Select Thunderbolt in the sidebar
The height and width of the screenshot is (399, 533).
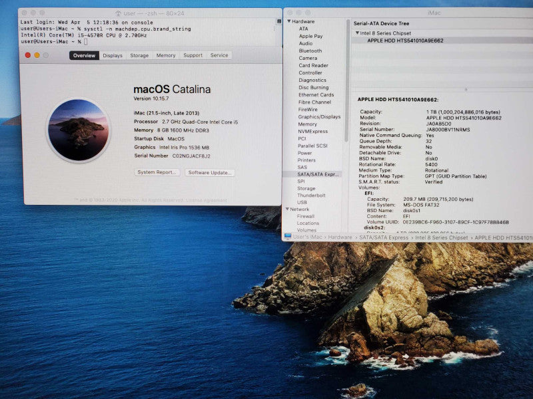tap(311, 196)
